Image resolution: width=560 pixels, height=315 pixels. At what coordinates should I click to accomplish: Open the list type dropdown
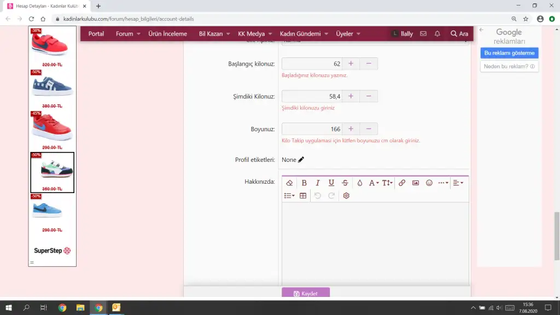289,196
